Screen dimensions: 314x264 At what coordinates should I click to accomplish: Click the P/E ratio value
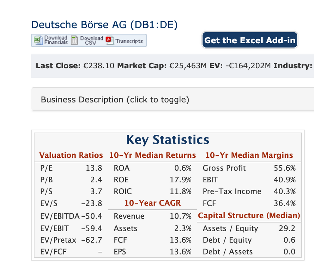tap(94, 168)
